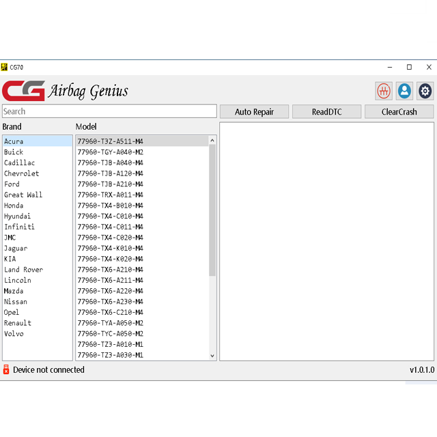437x437 pixels.
Task: Select model 77960-T3Z-A511-M4
Action: coord(110,141)
